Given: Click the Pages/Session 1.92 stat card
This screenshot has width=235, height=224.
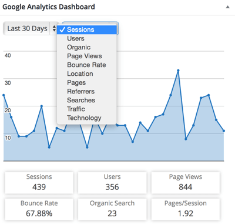Looking at the screenshot, I should tap(186, 209).
